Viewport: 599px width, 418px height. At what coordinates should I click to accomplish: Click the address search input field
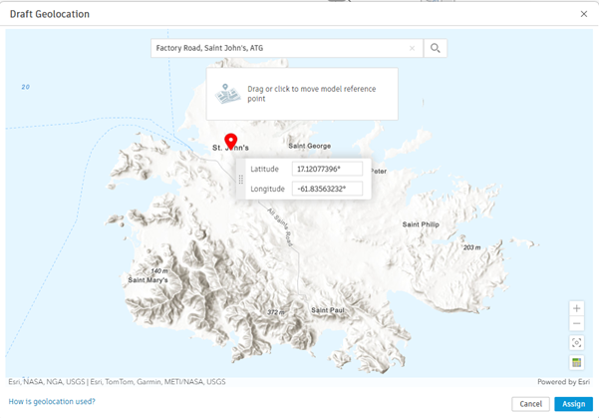(x=281, y=48)
